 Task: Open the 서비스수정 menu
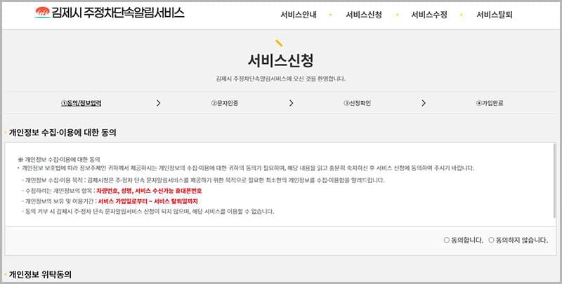coord(429,14)
